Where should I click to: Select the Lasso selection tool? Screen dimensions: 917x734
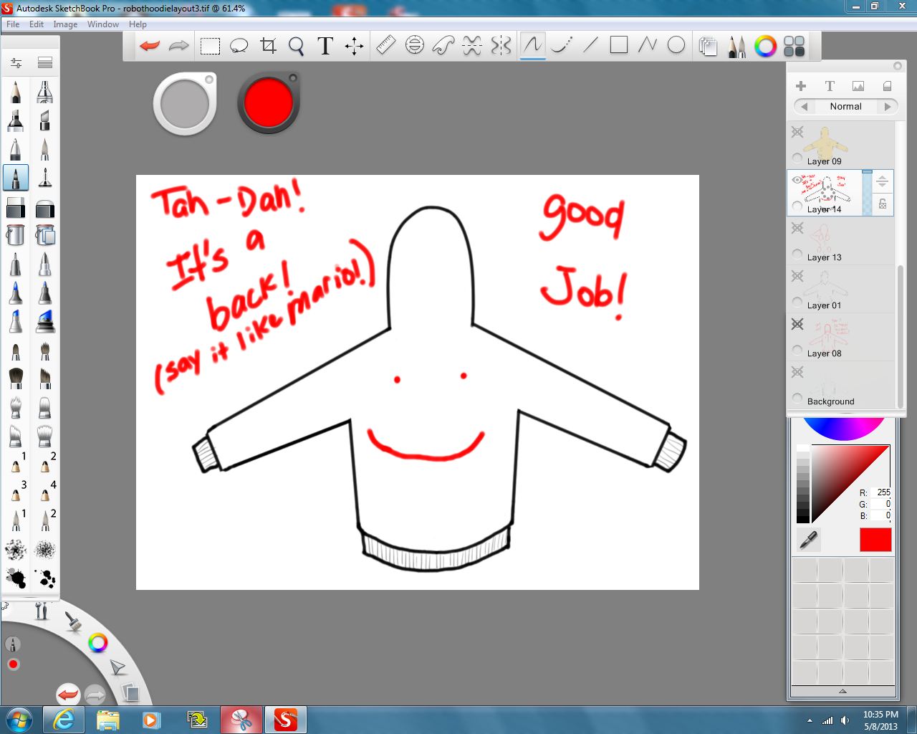(x=239, y=45)
